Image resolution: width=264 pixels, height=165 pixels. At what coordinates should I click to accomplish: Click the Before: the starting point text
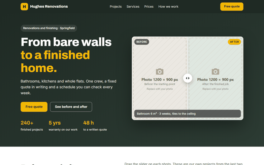click(160, 84)
